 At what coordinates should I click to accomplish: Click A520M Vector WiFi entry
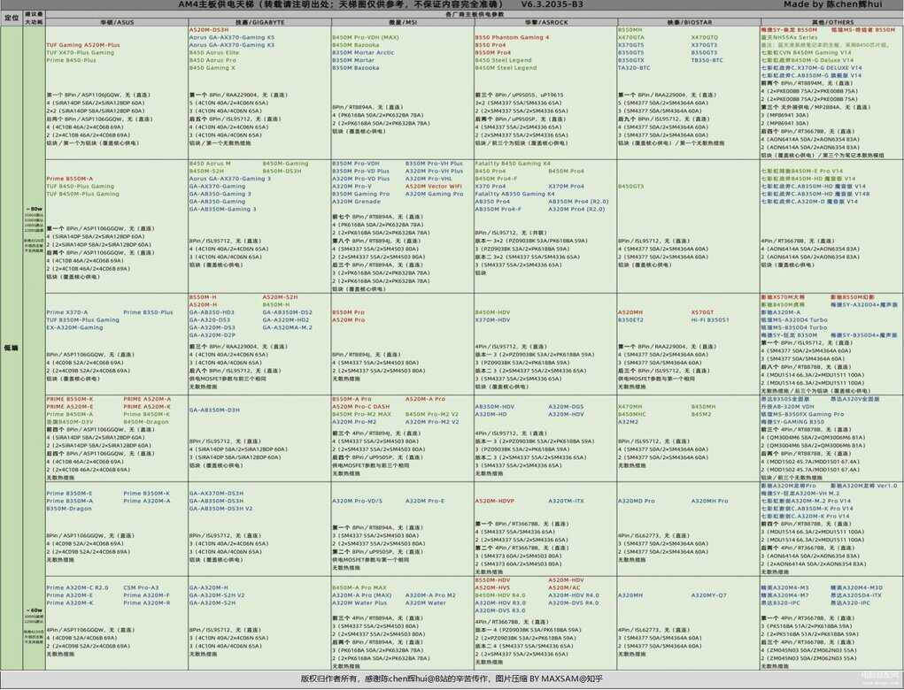(434, 187)
